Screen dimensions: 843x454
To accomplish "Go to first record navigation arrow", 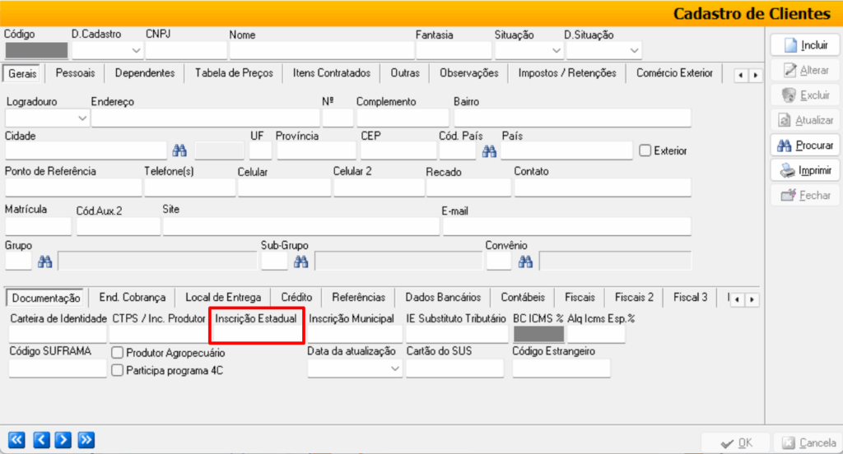I will tap(16, 438).
